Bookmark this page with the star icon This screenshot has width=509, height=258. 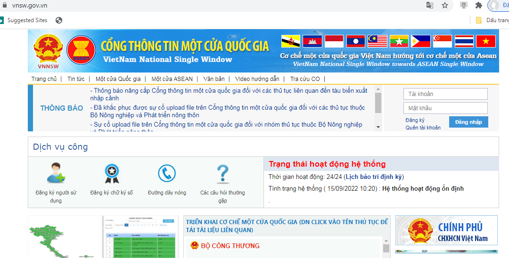click(445, 5)
